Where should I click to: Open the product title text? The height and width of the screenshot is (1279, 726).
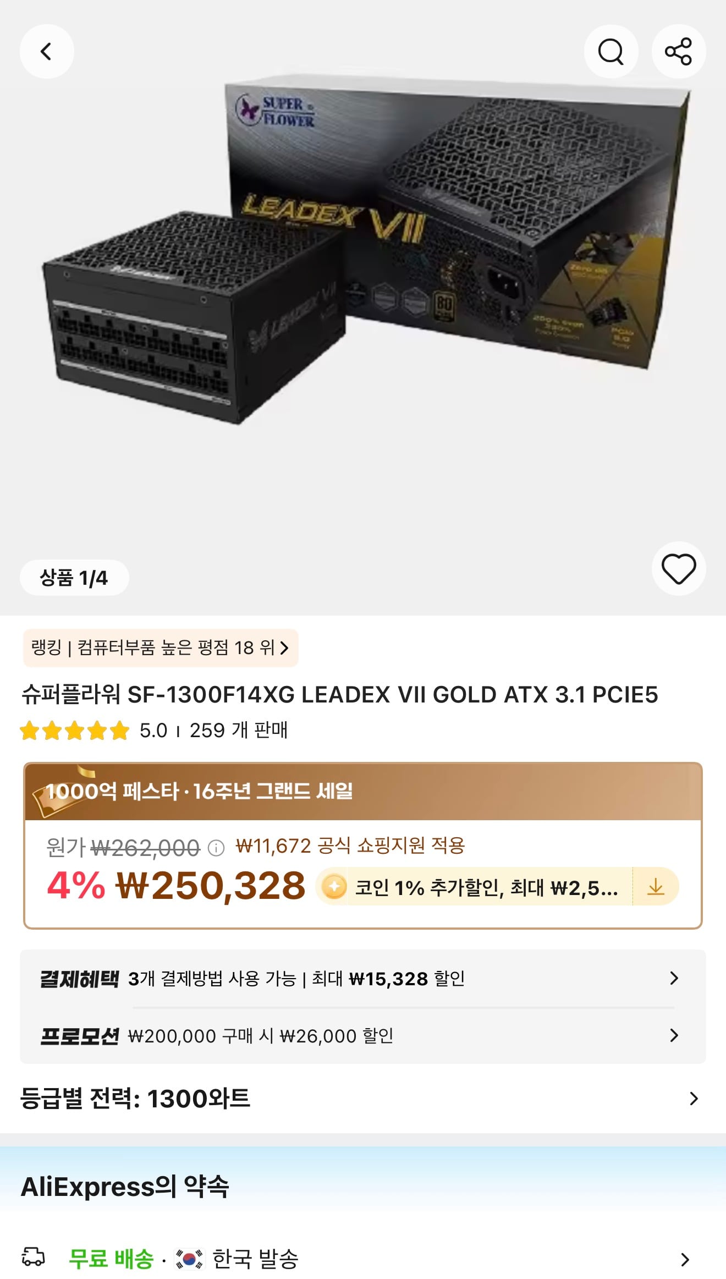[x=339, y=695]
